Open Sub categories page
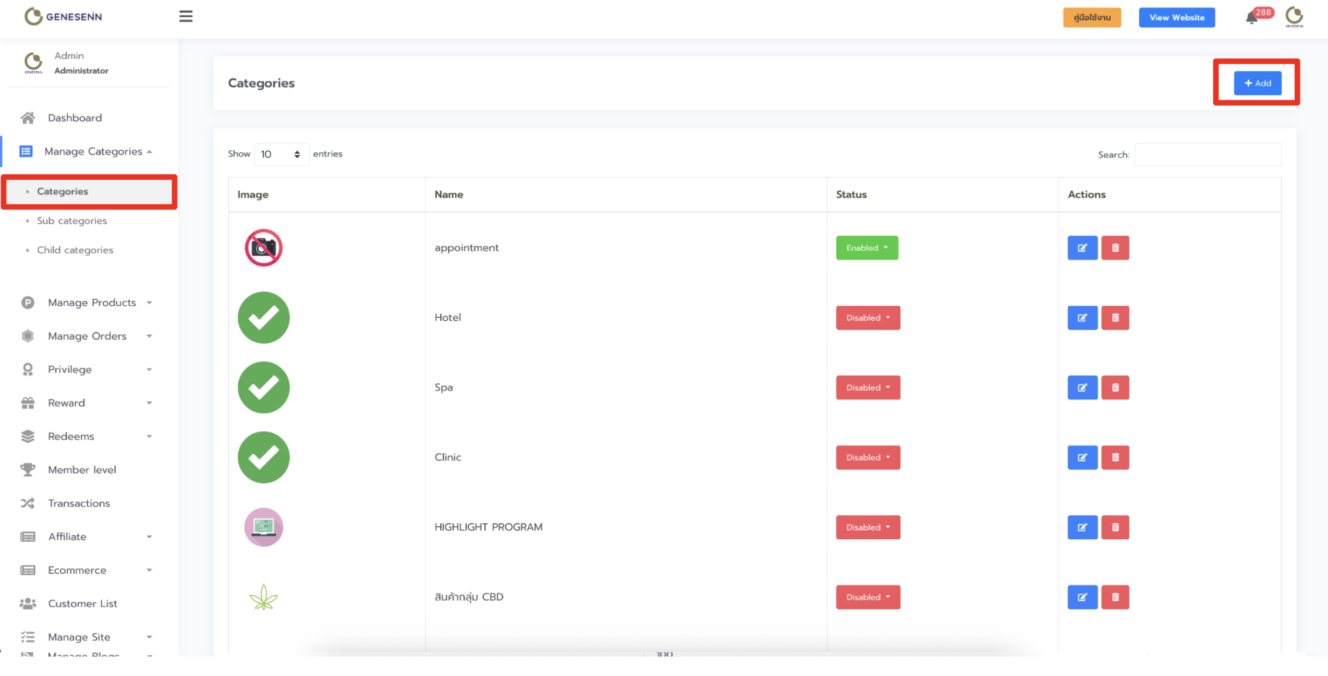The height and width of the screenshot is (676, 1328). 72,221
